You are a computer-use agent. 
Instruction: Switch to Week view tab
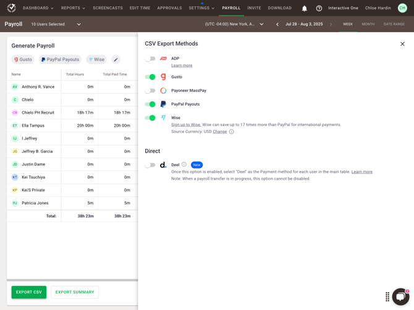(x=348, y=24)
